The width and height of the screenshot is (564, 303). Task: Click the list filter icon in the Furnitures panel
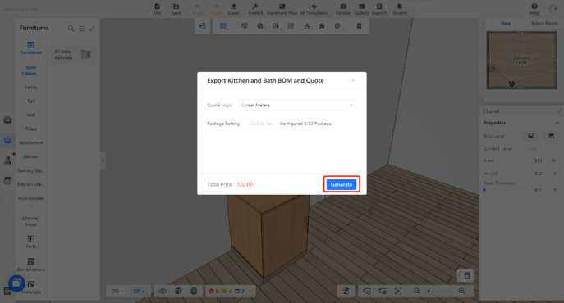point(81,29)
